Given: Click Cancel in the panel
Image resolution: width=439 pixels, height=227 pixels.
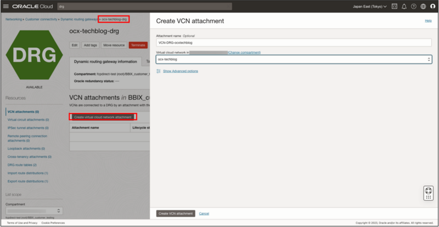Looking at the screenshot, I should tap(204, 213).
